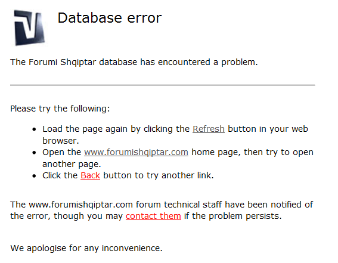Click the bullet beside 'Load the page again'
The height and width of the screenshot is (263, 338).
pyautogui.click(x=34, y=129)
